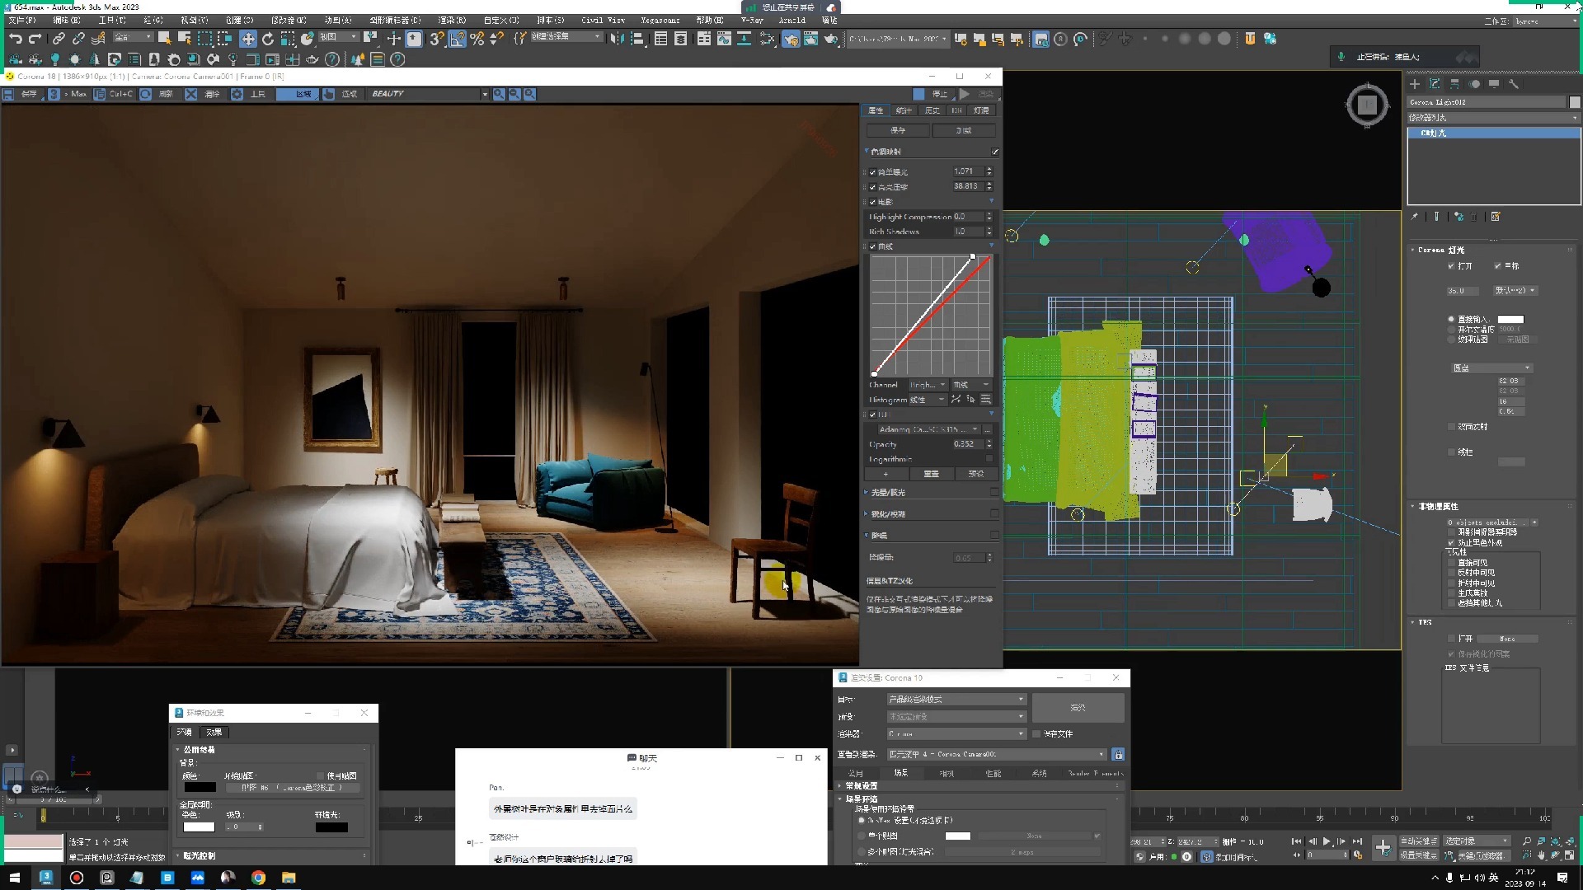
Task: Open the Create tab in command panel
Action: [x=1415, y=84]
